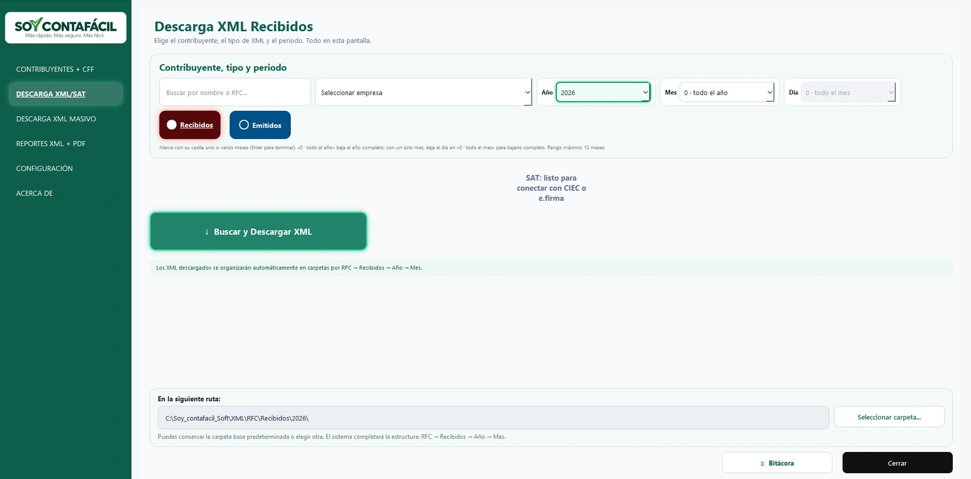Expand the Año 2026 dropdown

click(x=603, y=93)
